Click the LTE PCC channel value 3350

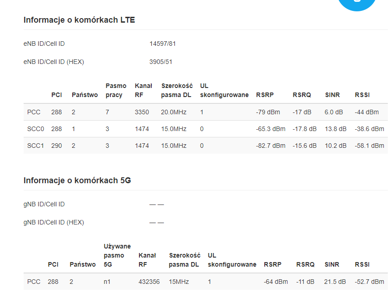pyautogui.click(x=142, y=112)
